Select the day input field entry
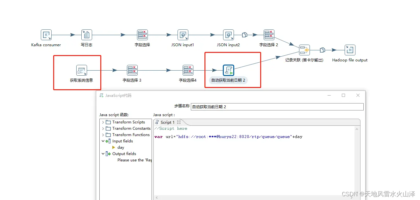This screenshot has height=200, width=420. (x=121, y=147)
